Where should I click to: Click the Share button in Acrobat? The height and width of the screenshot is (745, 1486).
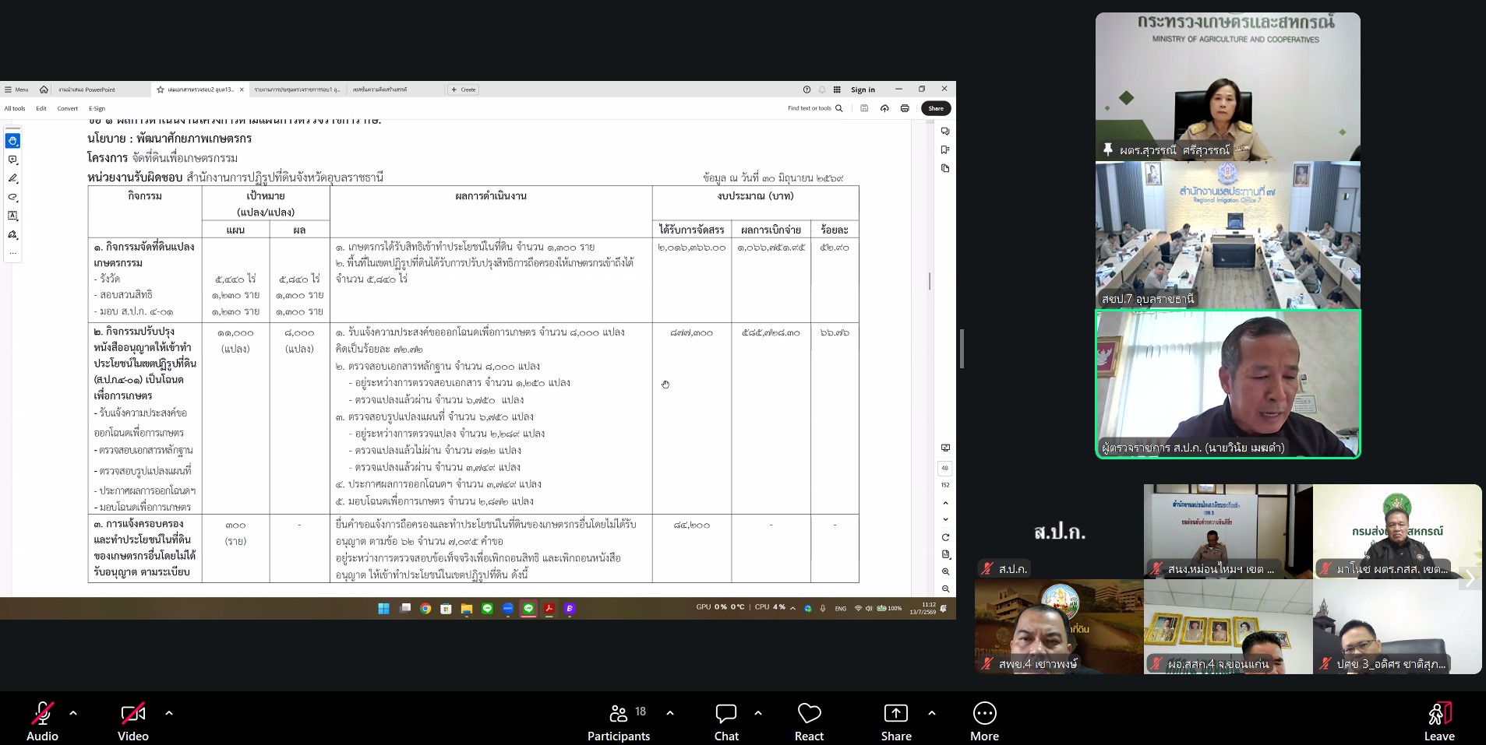(x=936, y=108)
